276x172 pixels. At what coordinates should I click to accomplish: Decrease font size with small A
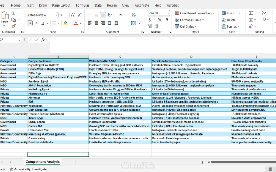[80, 15]
